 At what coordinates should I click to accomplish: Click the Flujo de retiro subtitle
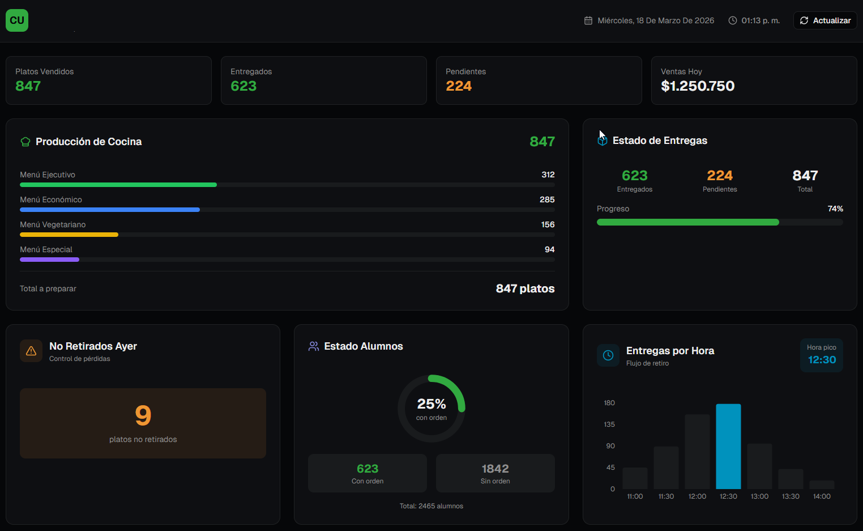[x=647, y=363]
